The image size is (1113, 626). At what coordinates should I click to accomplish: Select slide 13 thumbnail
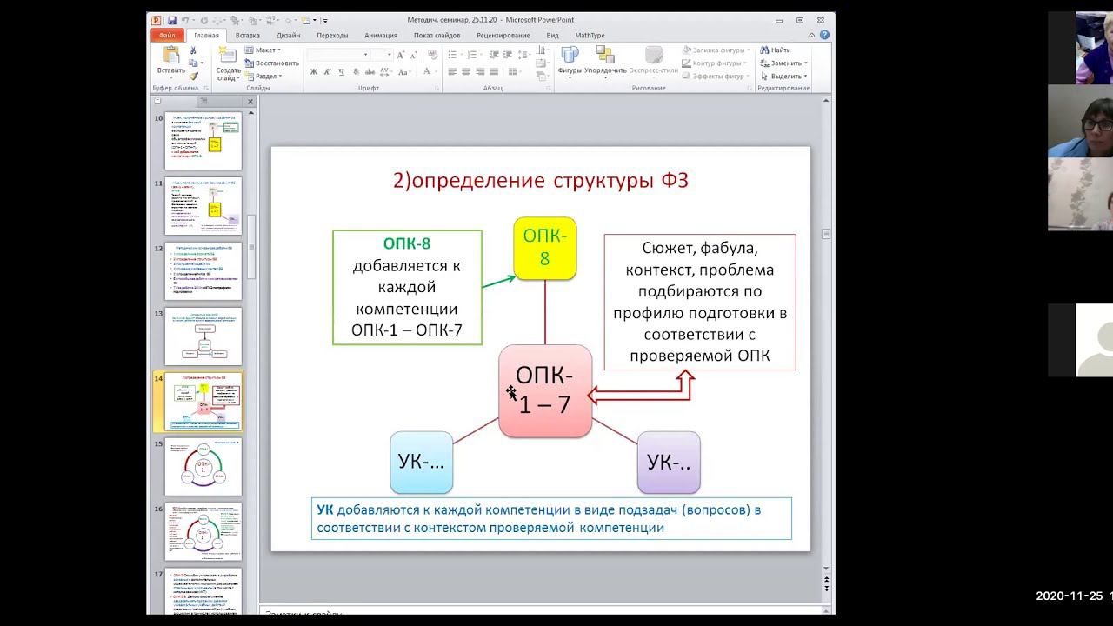click(x=203, y=336)
